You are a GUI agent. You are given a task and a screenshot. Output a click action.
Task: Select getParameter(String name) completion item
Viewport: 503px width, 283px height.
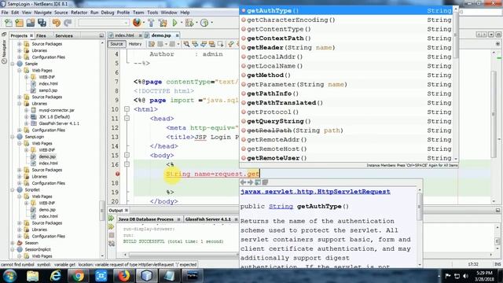click(347, 84)
